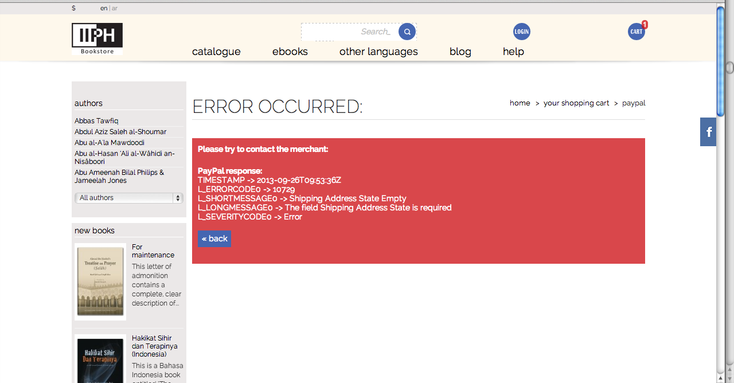Viewport: 734px width, 383px height.
Task: Click the Shipping Address State Empty message
Action: click(x=302, y=198)
